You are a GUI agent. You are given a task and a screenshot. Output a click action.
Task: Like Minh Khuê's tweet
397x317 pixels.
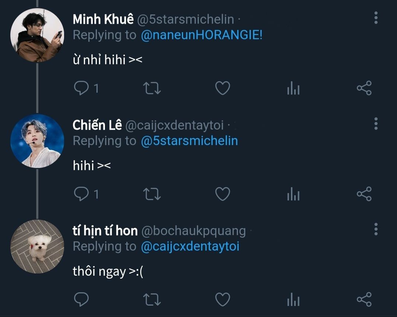pyautogui.click(x=222, y=89)
